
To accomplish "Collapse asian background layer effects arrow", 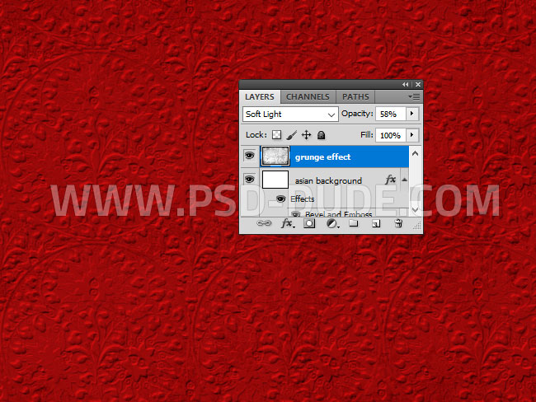I will (404, 180).
